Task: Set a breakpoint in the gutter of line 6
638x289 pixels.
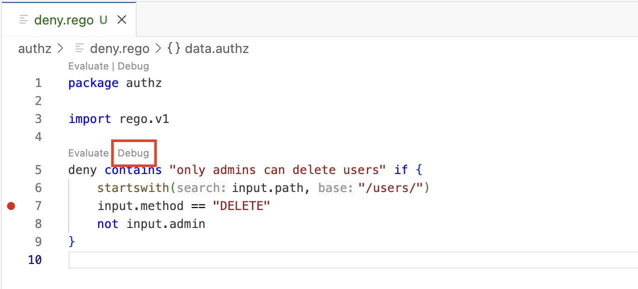Action: pyautogui.click(x=11, y=187)
